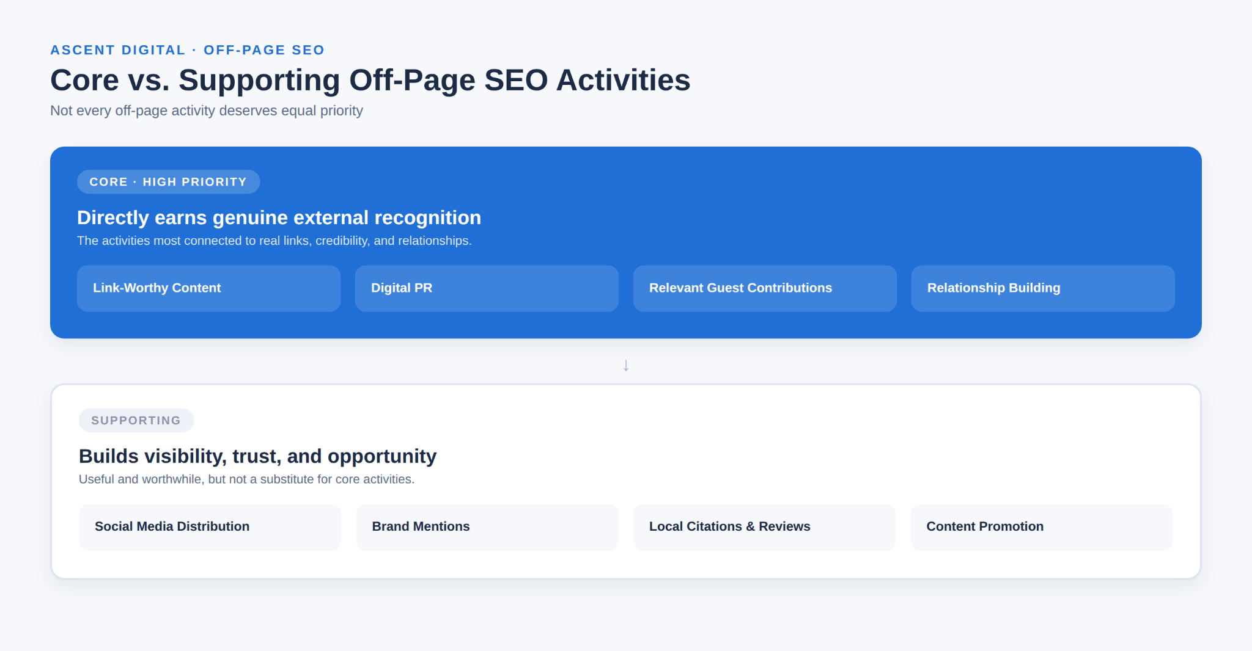Click heading Builds visibility, trust, and opportunity
Image resolution: width=1252 pixels, height=651 pixels.
tap(257, 456)
